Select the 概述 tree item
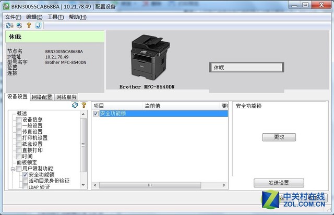Screen dimensions: 334x215 tap(22, 113)
